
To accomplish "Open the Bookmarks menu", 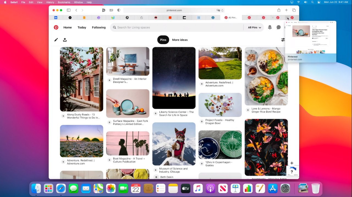I will click(64, 2).
